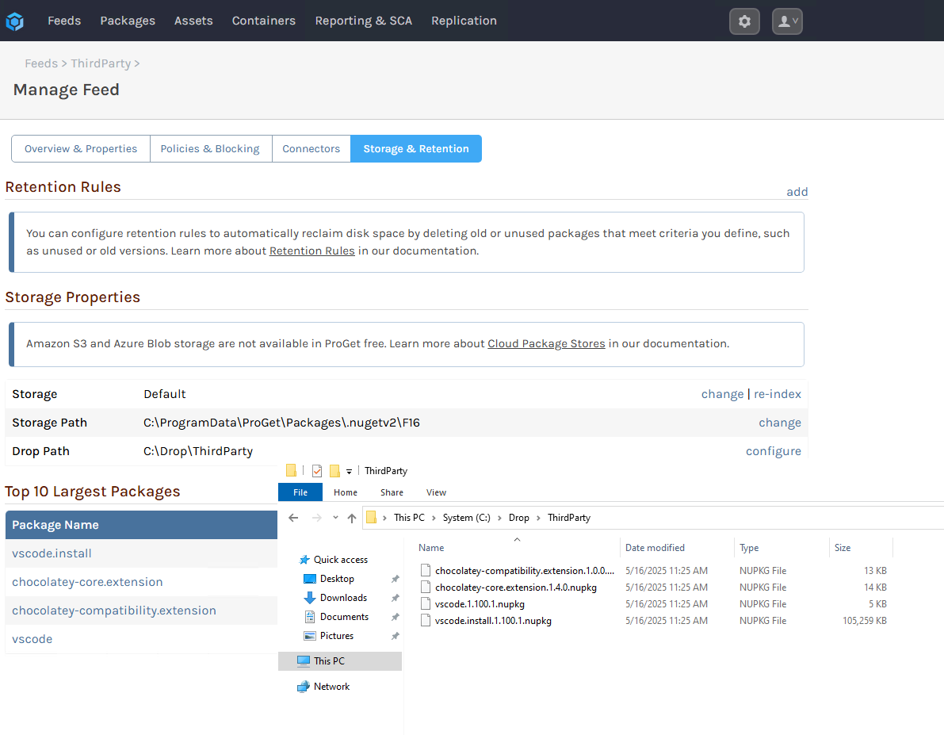Image resolution: width=944 pixels, height=735 pixels.
Task: Select the Storage & Retention tab
Action: coord(416,149)
